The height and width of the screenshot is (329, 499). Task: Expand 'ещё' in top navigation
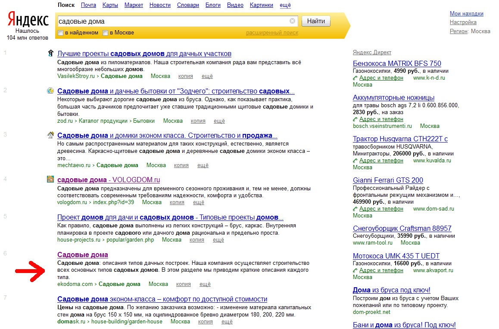(x=285, y=5)
